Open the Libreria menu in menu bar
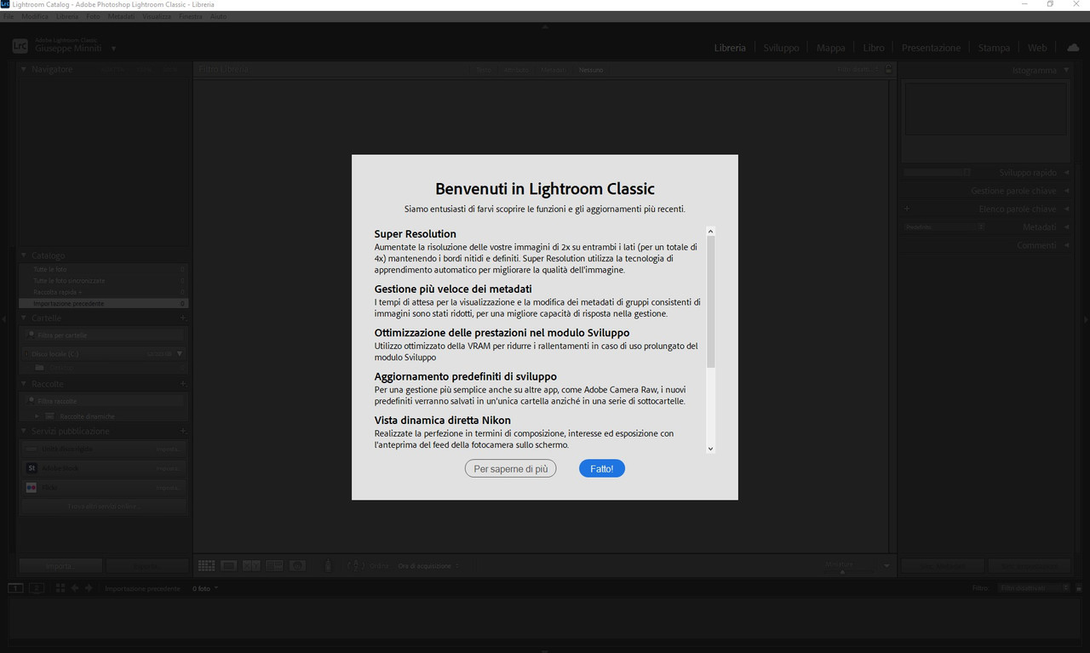 coord(67,16)
